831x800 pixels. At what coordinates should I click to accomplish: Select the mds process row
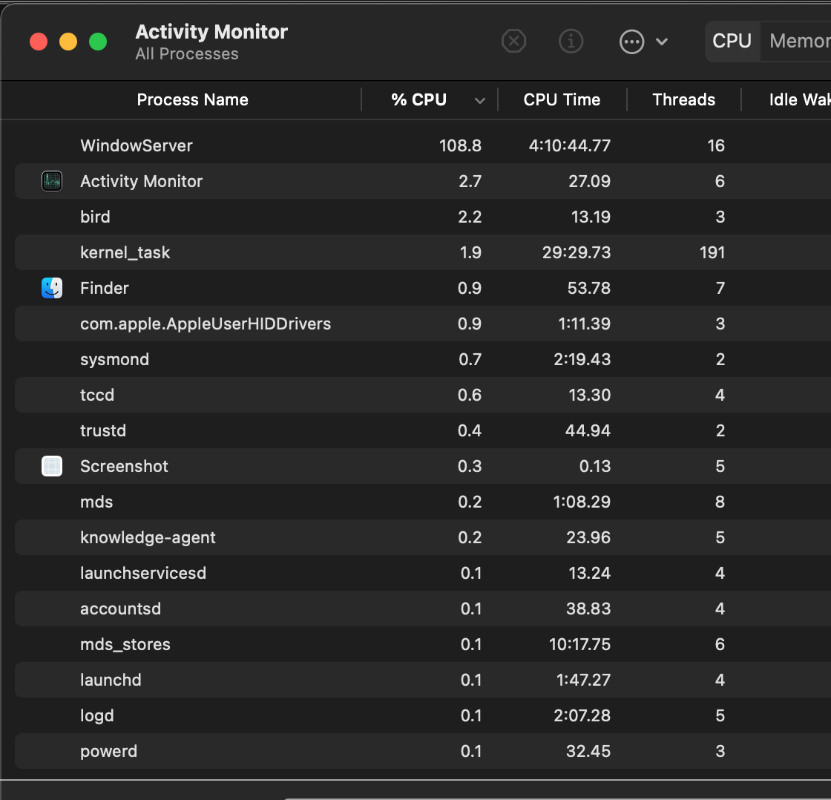tap(423, 502)
